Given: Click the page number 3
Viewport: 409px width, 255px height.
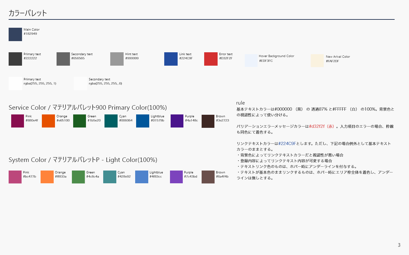Looking at the screenshot, I should click(x=399, y=245).
